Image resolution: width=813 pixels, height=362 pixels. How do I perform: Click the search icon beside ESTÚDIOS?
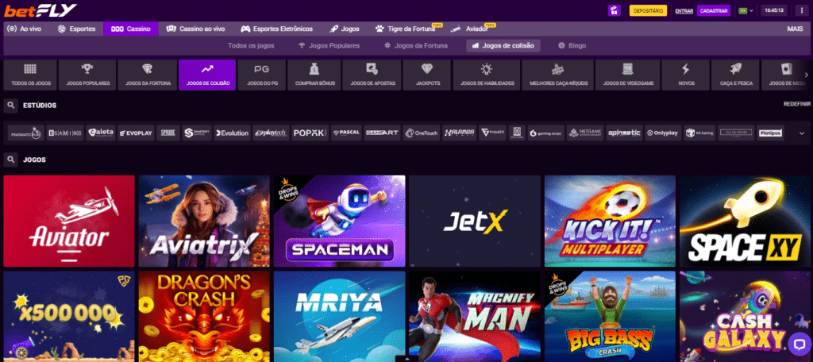click(x=10, y=106)
